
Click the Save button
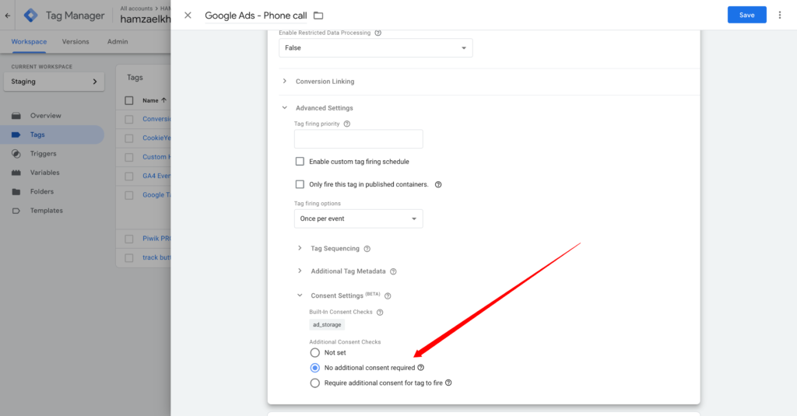pos(746,15)
